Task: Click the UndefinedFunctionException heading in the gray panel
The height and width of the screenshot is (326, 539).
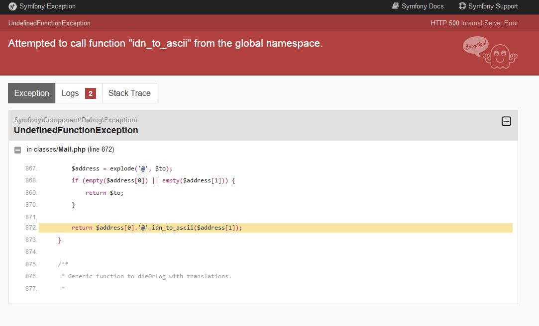Action: point(76,130)
